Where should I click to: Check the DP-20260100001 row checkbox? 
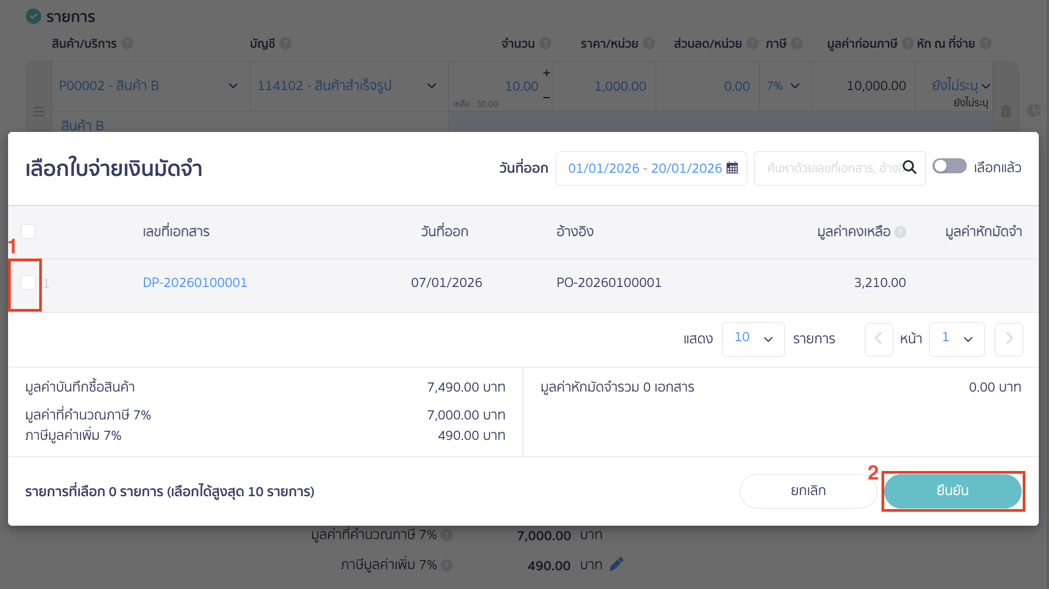pyautogui.click(x=27, y=282)
